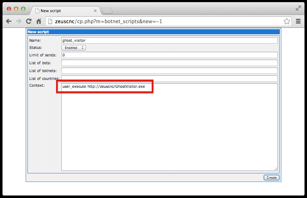Click the List of bots: label
The height and width of the screenshot is (198, 307).
click(40, 63)
